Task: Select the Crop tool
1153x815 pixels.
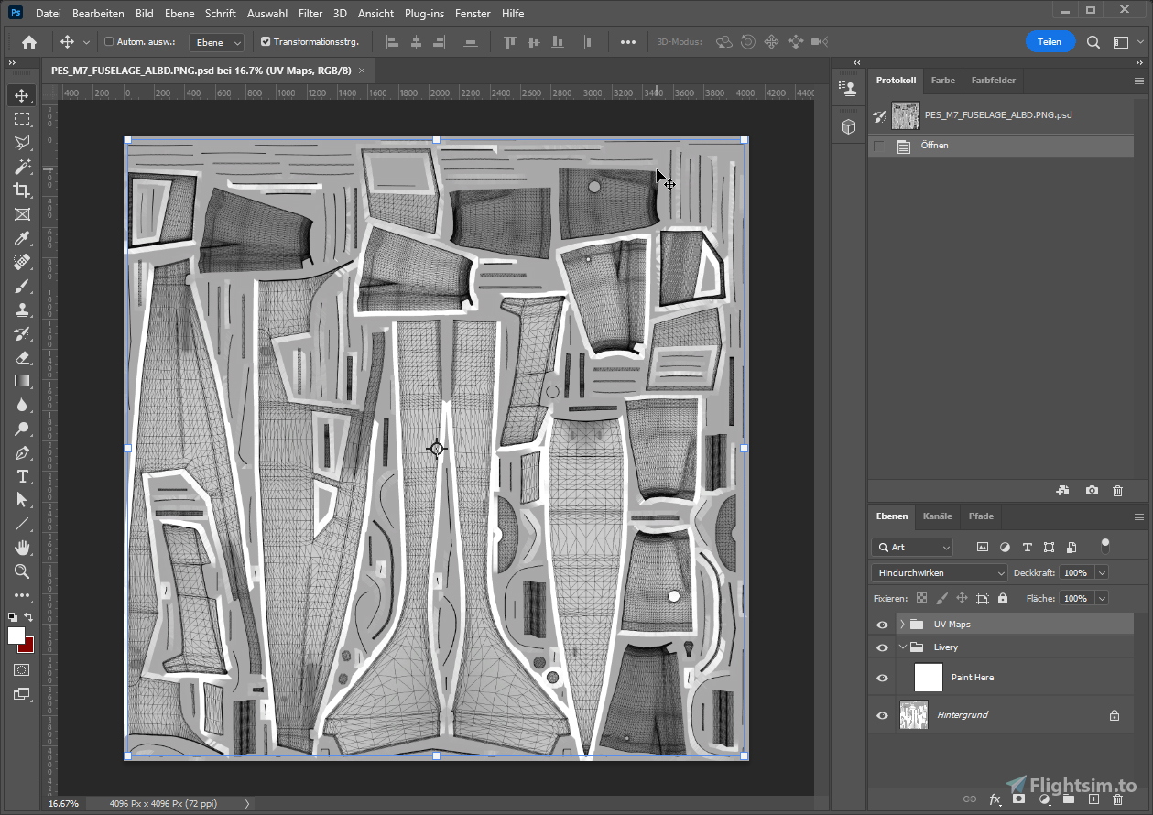Action: coord(22,190)
